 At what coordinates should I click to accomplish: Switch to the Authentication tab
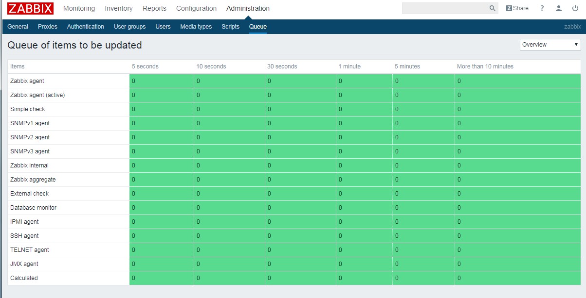(x=86, y=27)
